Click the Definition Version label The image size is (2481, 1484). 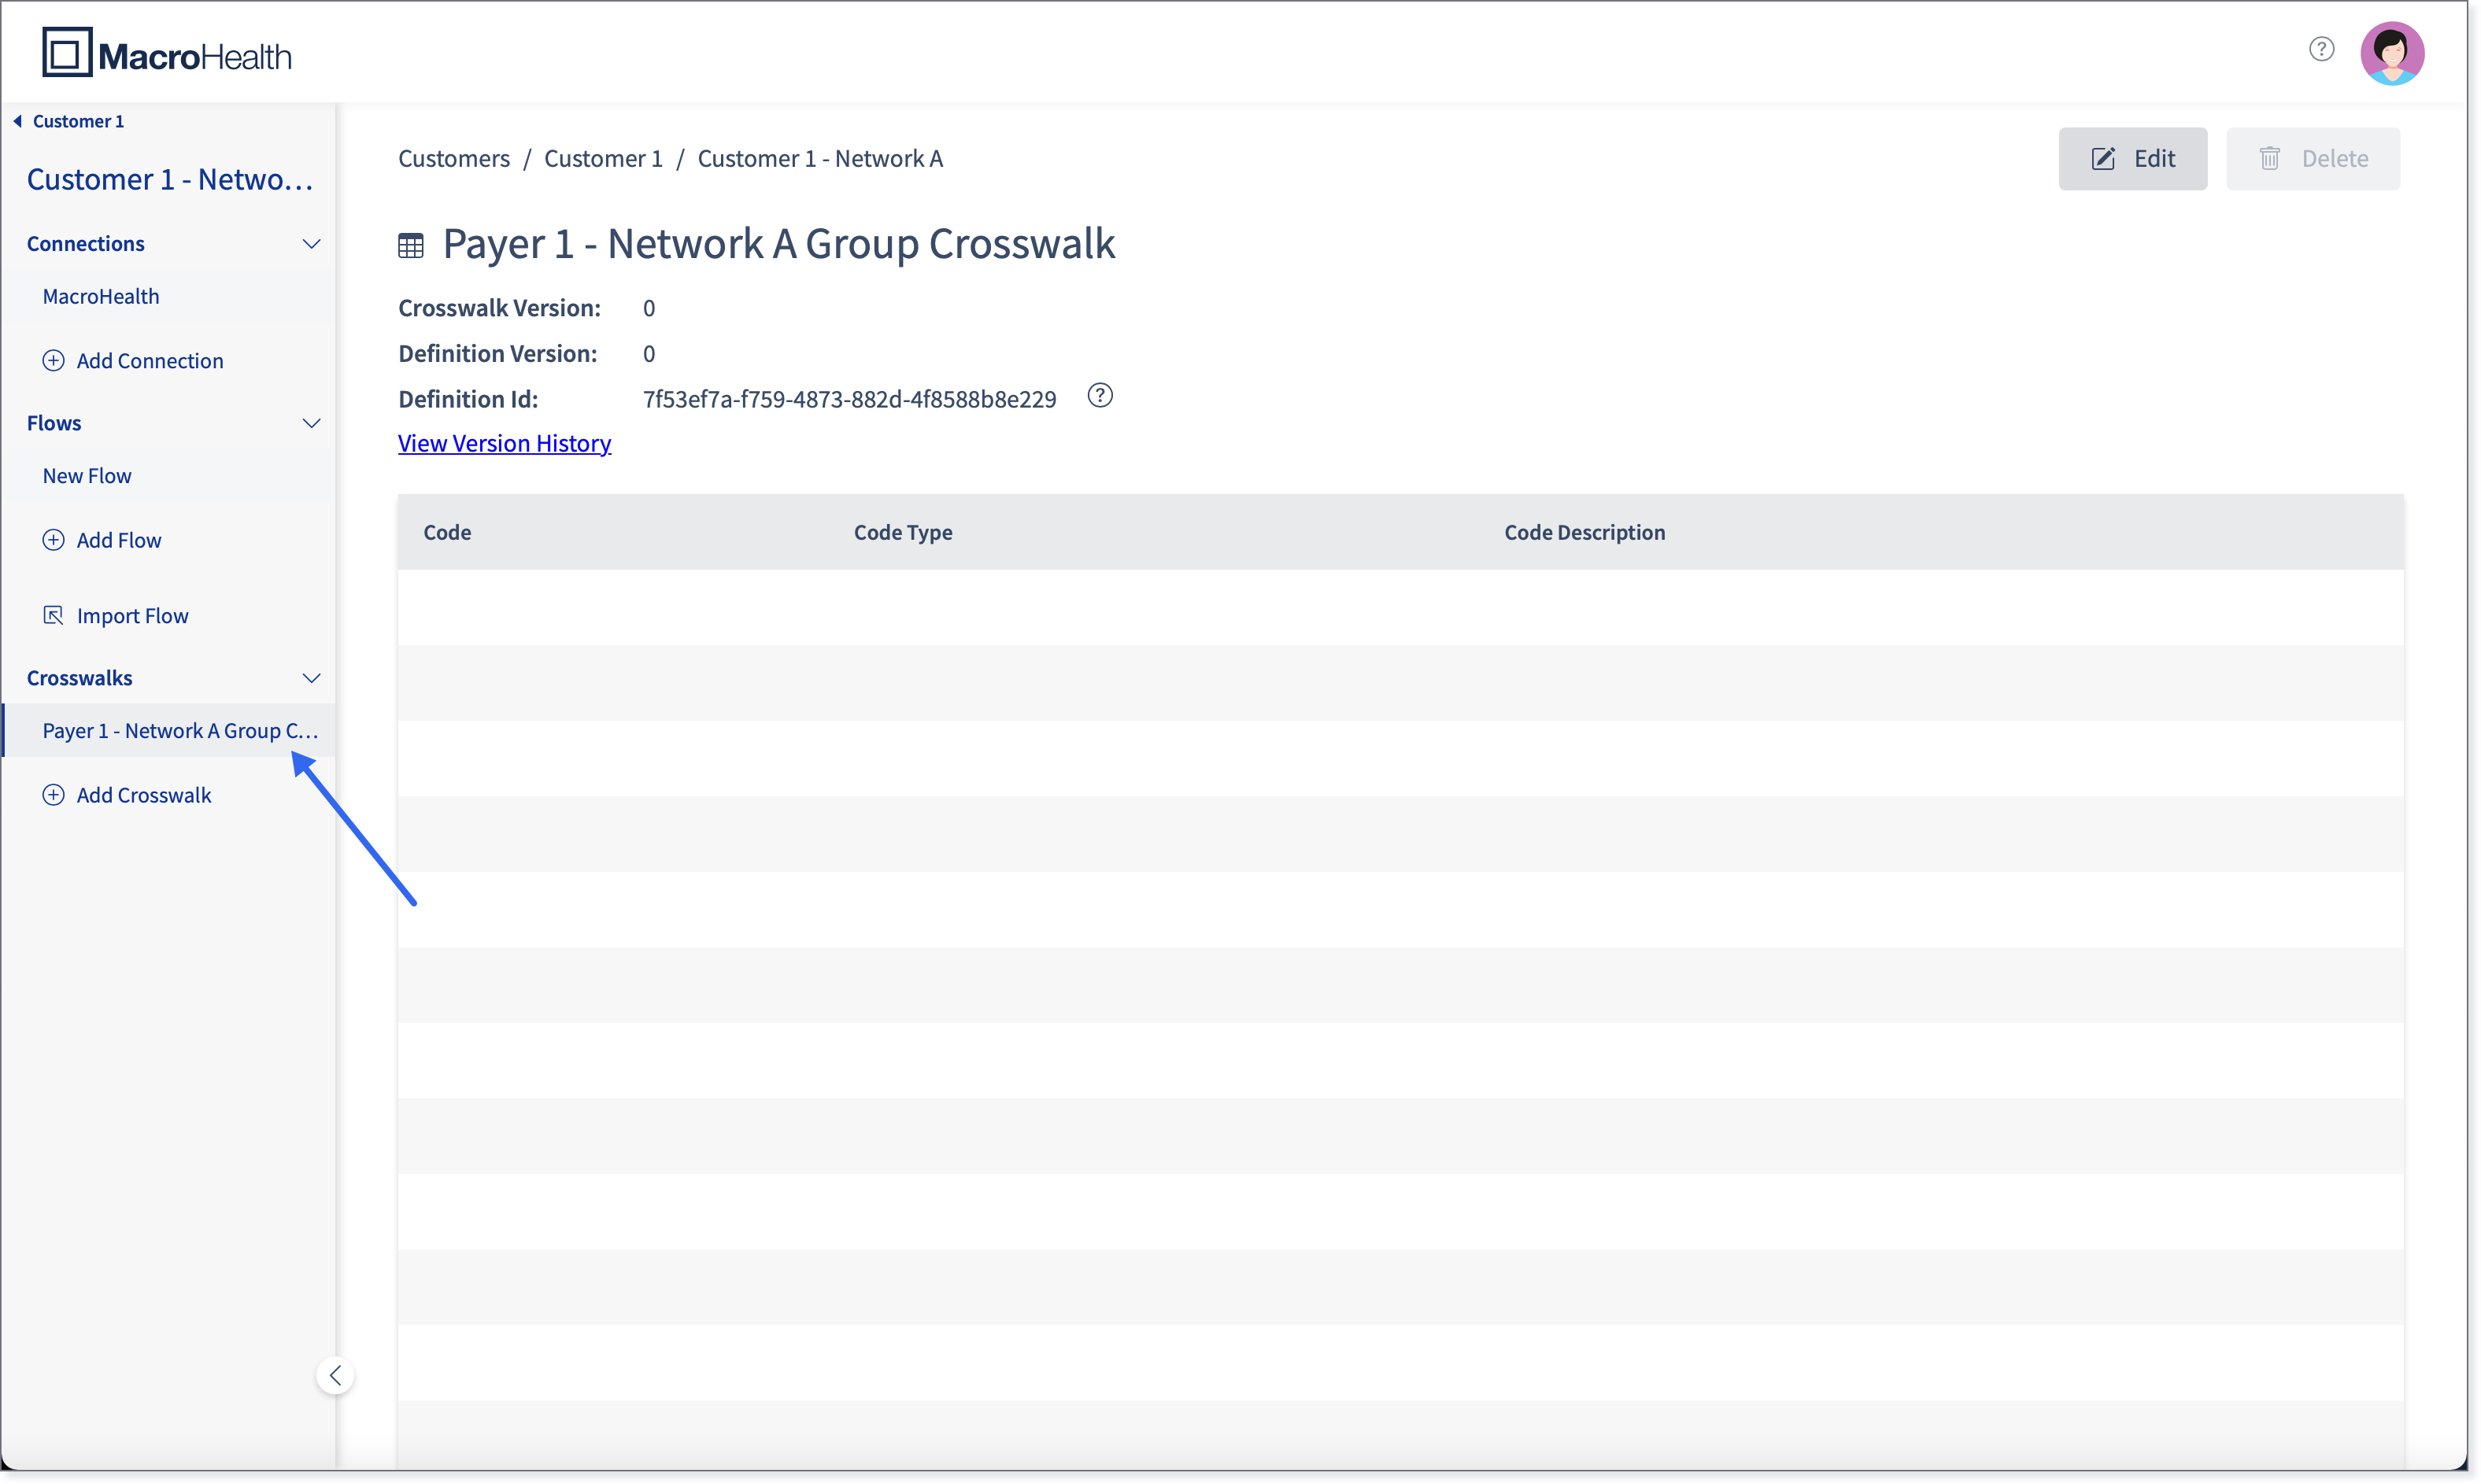click(497, 354)
